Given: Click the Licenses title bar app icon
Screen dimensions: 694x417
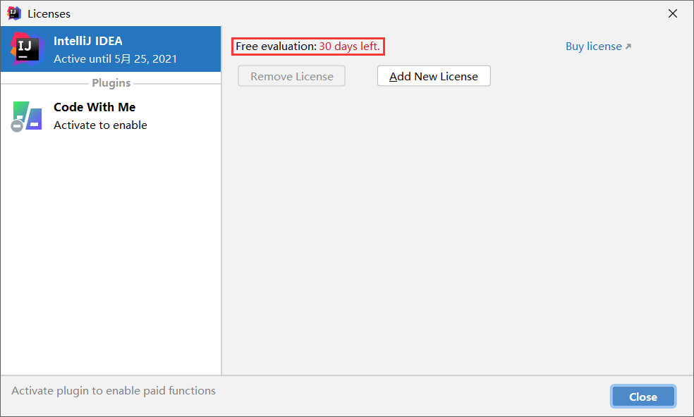Looking at the screenshot, I should point(14,13).
